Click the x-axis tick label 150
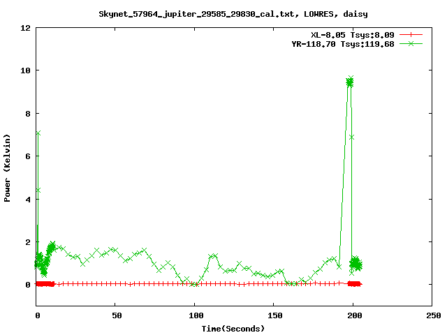This screenshot has height=335, width=447. click(275, 315)
